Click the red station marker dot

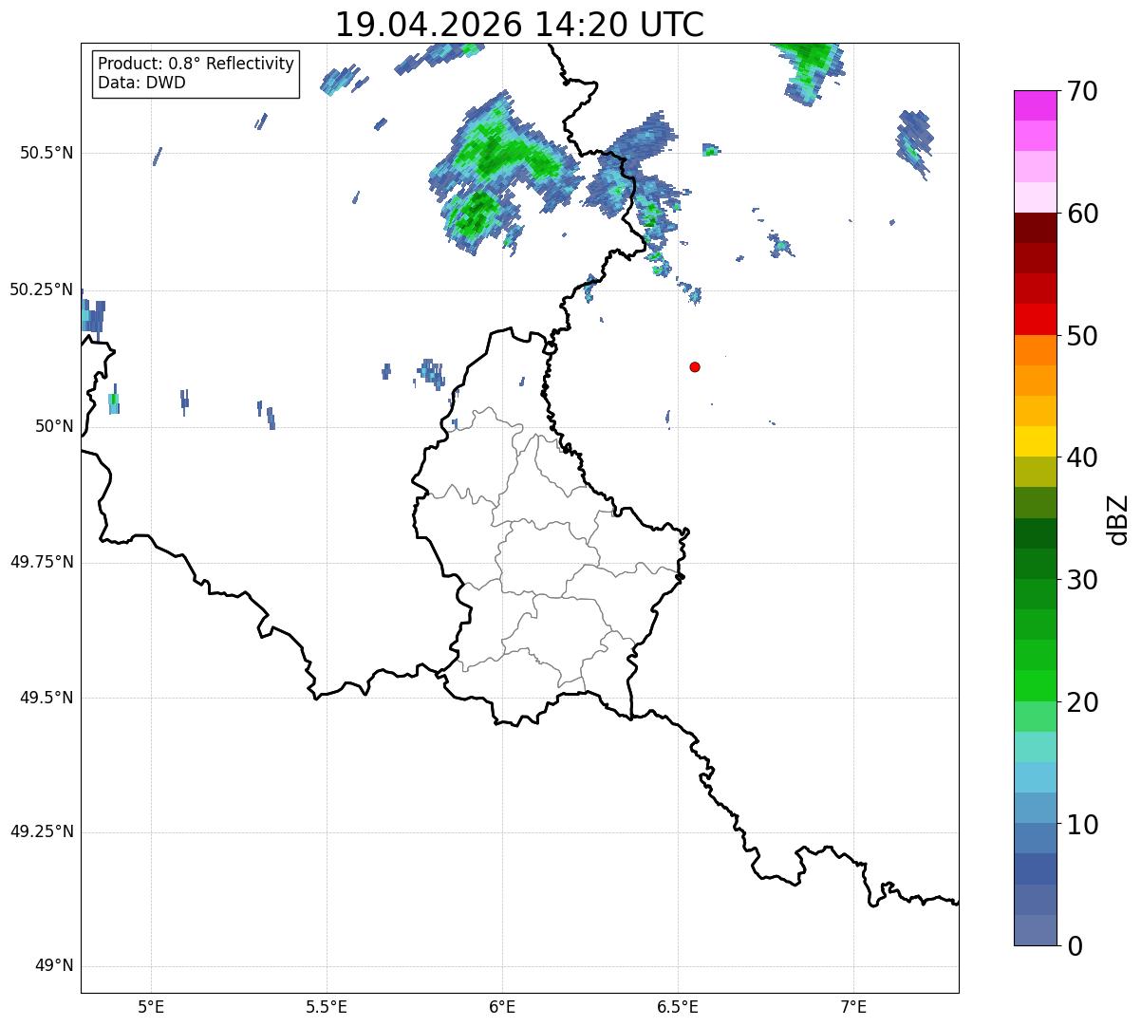(695, 366)
